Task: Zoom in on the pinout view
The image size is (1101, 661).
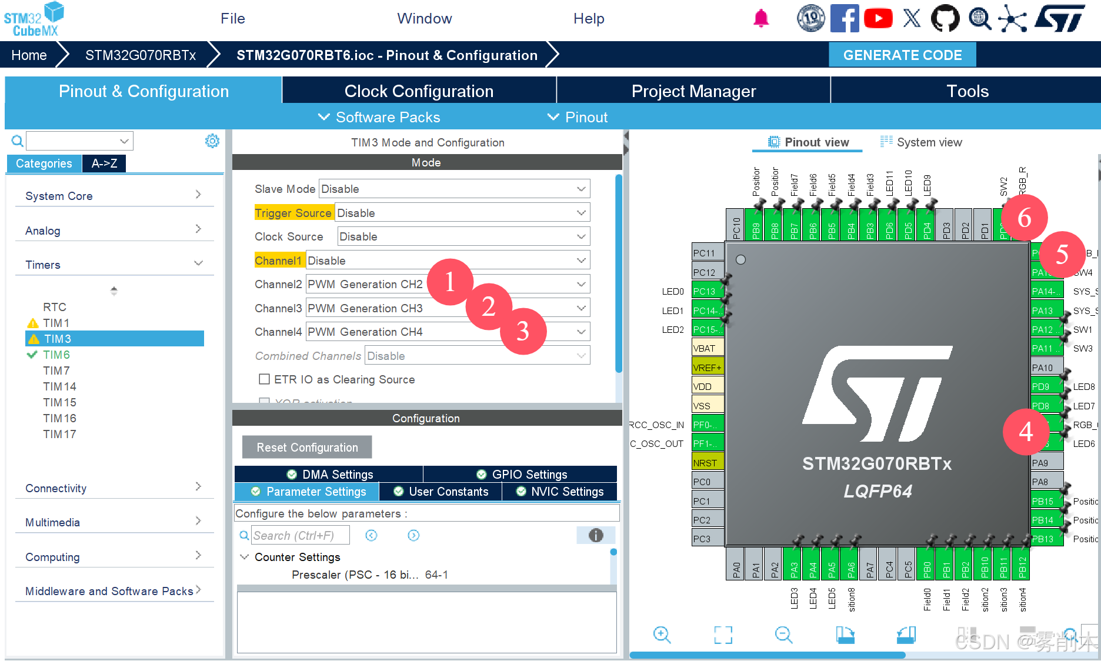Action: 662,635
